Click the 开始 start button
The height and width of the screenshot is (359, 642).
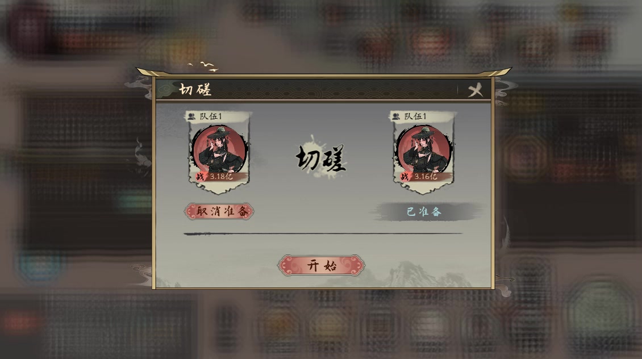(x=321, y=266)
